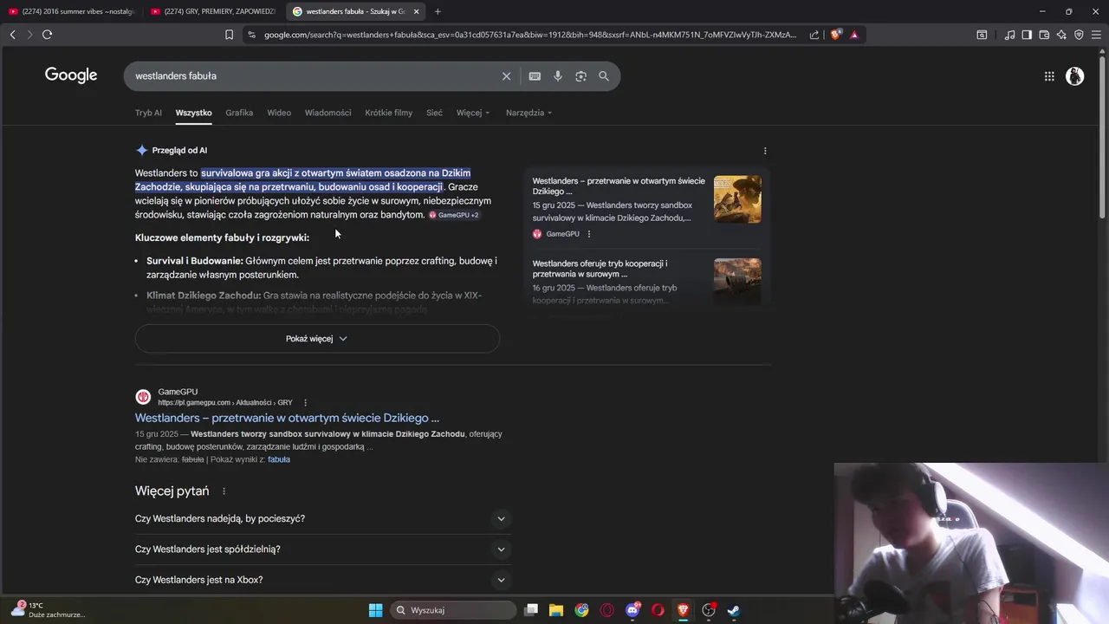This screenshot has width=1109, height=624.
Task: Open Windows Start menu
Action: pyautogui.click(x=376, y=610)
